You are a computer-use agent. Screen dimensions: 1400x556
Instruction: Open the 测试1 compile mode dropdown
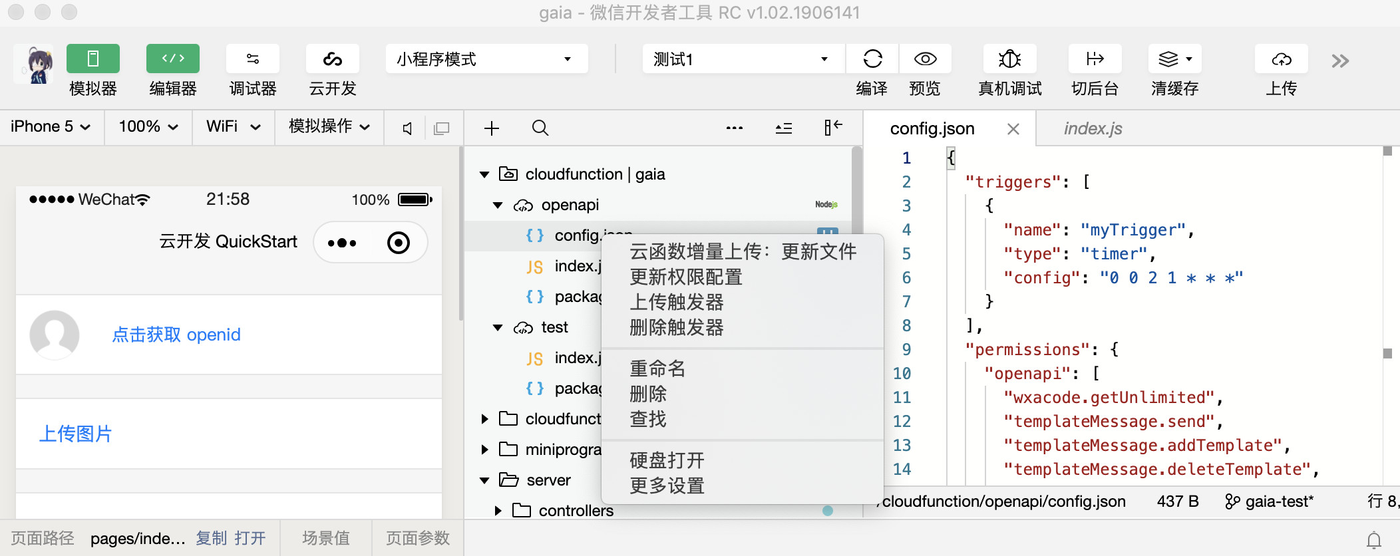pyautogui.click(x=743, y=59)
